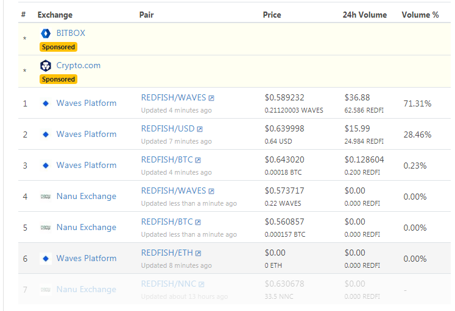Click the price $0.643020
Screen dimensions: 455x311
click(284, 159)
